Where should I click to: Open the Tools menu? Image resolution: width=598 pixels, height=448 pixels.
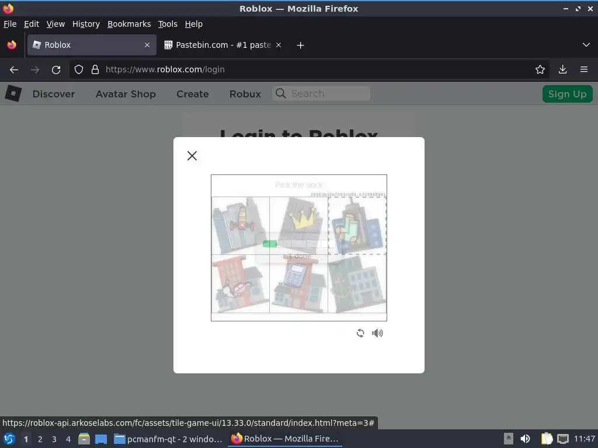coord(168,24)
